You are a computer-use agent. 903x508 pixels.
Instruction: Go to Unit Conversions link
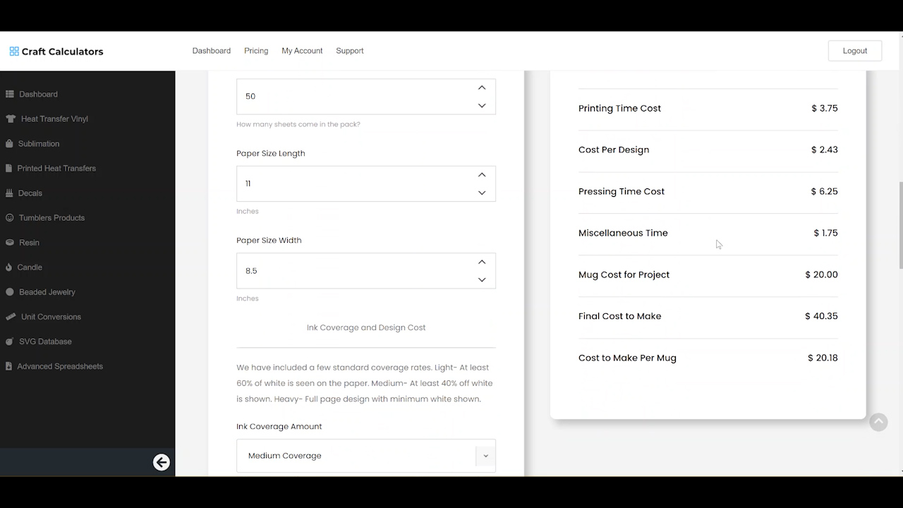pos(51,317)
